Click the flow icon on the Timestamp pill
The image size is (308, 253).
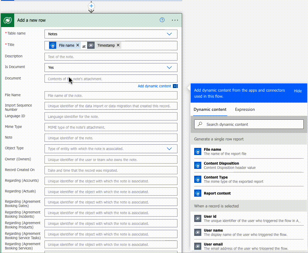coord(91,45)
